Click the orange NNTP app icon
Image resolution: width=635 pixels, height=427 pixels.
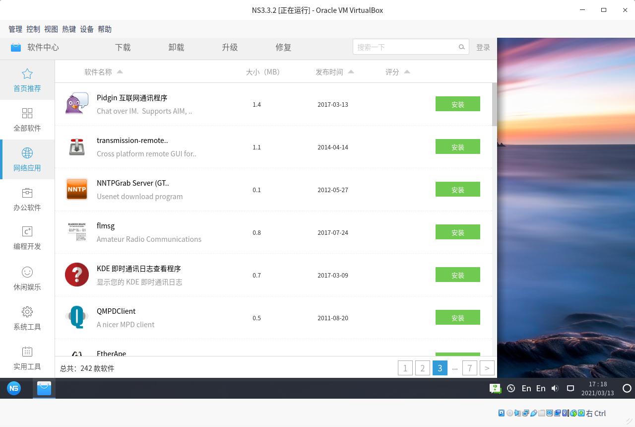pyautogui.click(x=77, y=189)
